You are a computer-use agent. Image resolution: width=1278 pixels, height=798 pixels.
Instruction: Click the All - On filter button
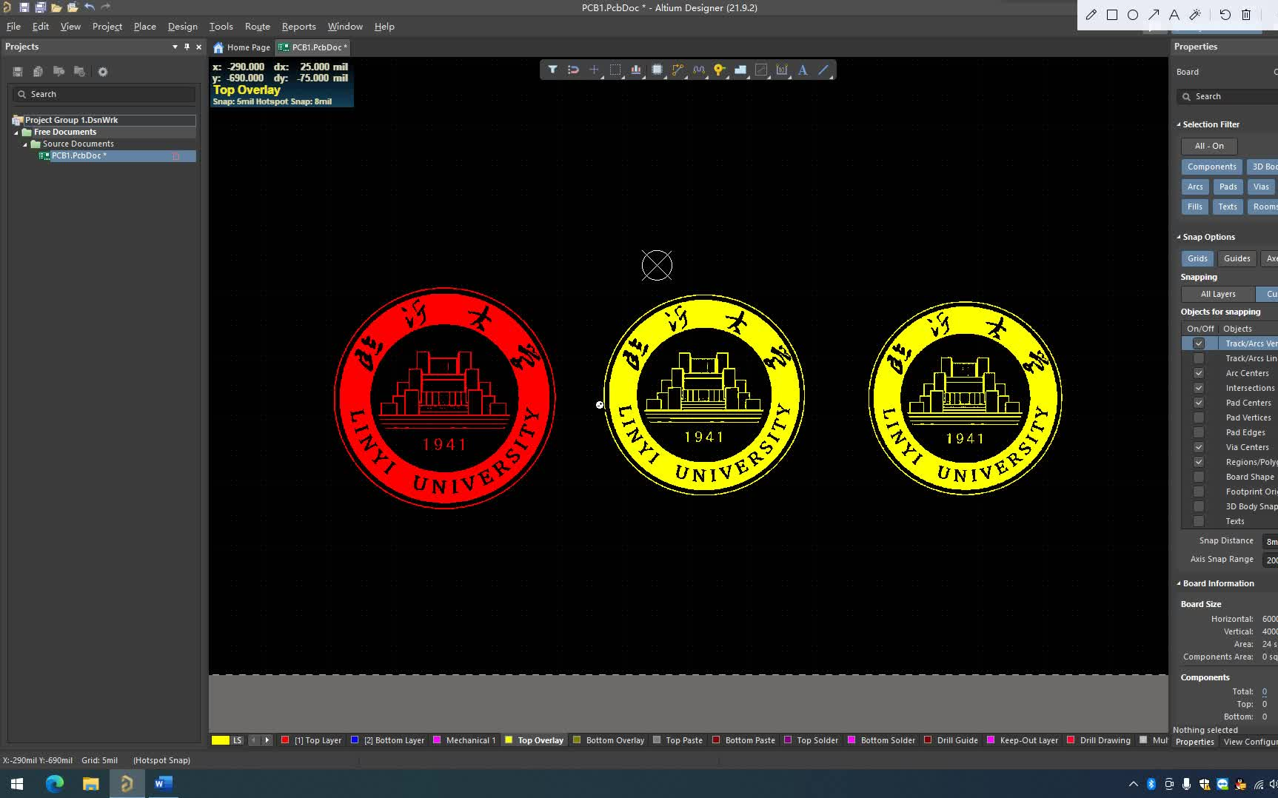[x=1208, y=146]
